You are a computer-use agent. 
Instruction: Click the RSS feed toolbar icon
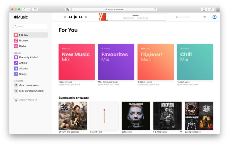pos(68,9)
